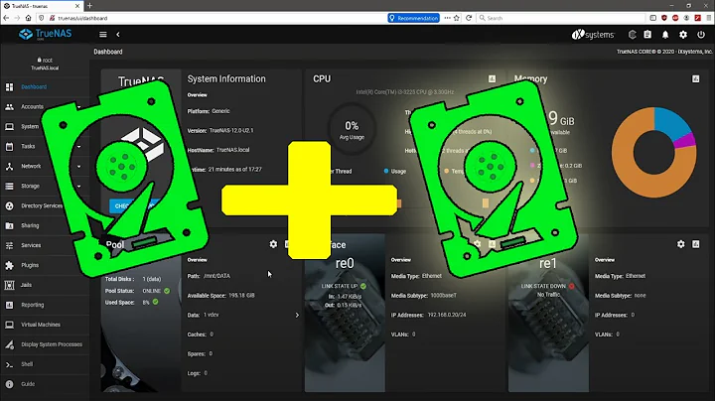Click the iXsystems logo
Viewport: 715px width, 401px height.
(x=593, y=35)
